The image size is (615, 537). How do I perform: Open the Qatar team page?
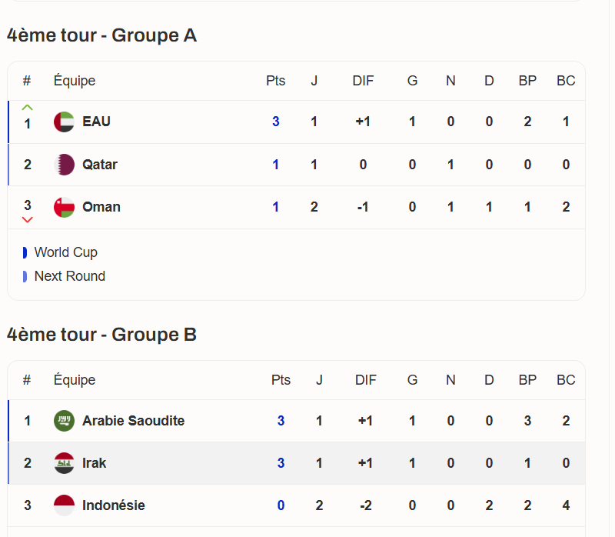coord(100,165)
